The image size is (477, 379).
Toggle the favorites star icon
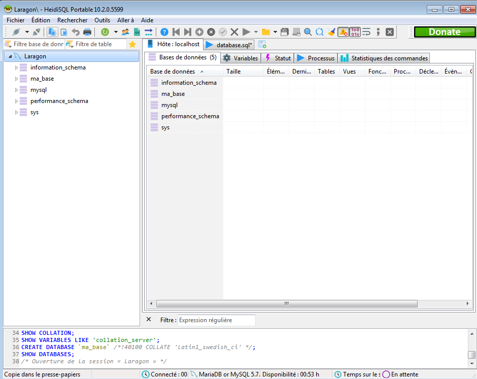[x=132, y=45]
